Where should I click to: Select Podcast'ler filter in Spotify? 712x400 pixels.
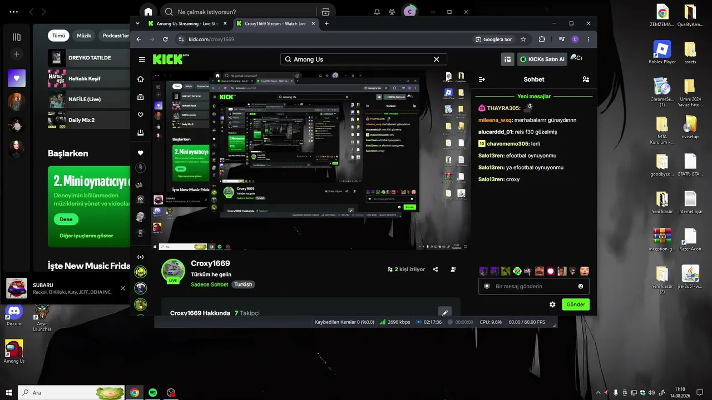114,36
